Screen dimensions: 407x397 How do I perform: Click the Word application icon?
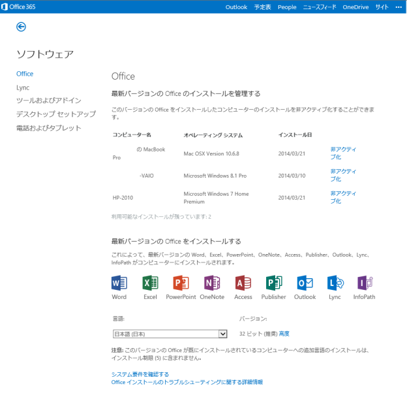[x=119, y=283]
